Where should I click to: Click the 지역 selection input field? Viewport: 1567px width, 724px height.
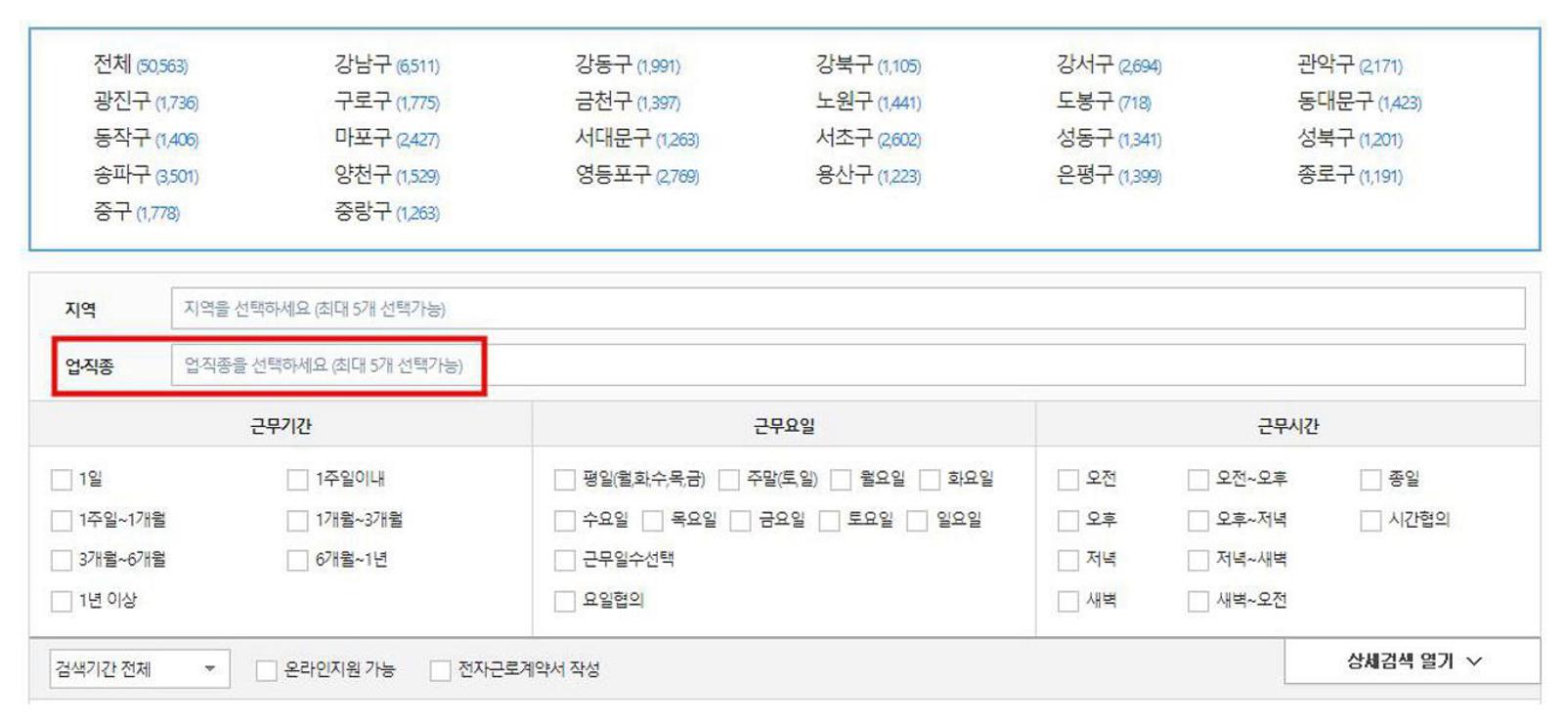[848, 309]
